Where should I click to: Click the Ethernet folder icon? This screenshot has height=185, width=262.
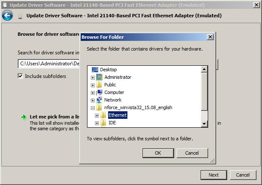pyautogui.click(x=103, y=115)
